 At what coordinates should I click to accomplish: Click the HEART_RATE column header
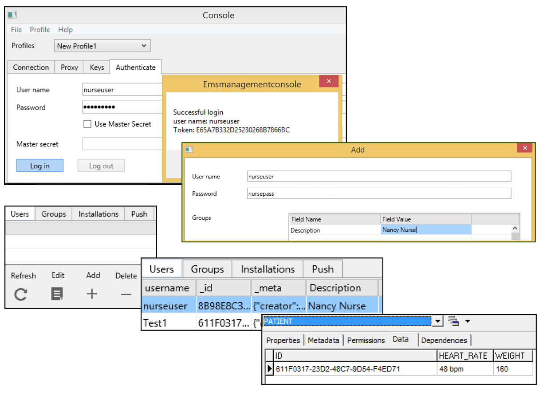tap(465, 356)
